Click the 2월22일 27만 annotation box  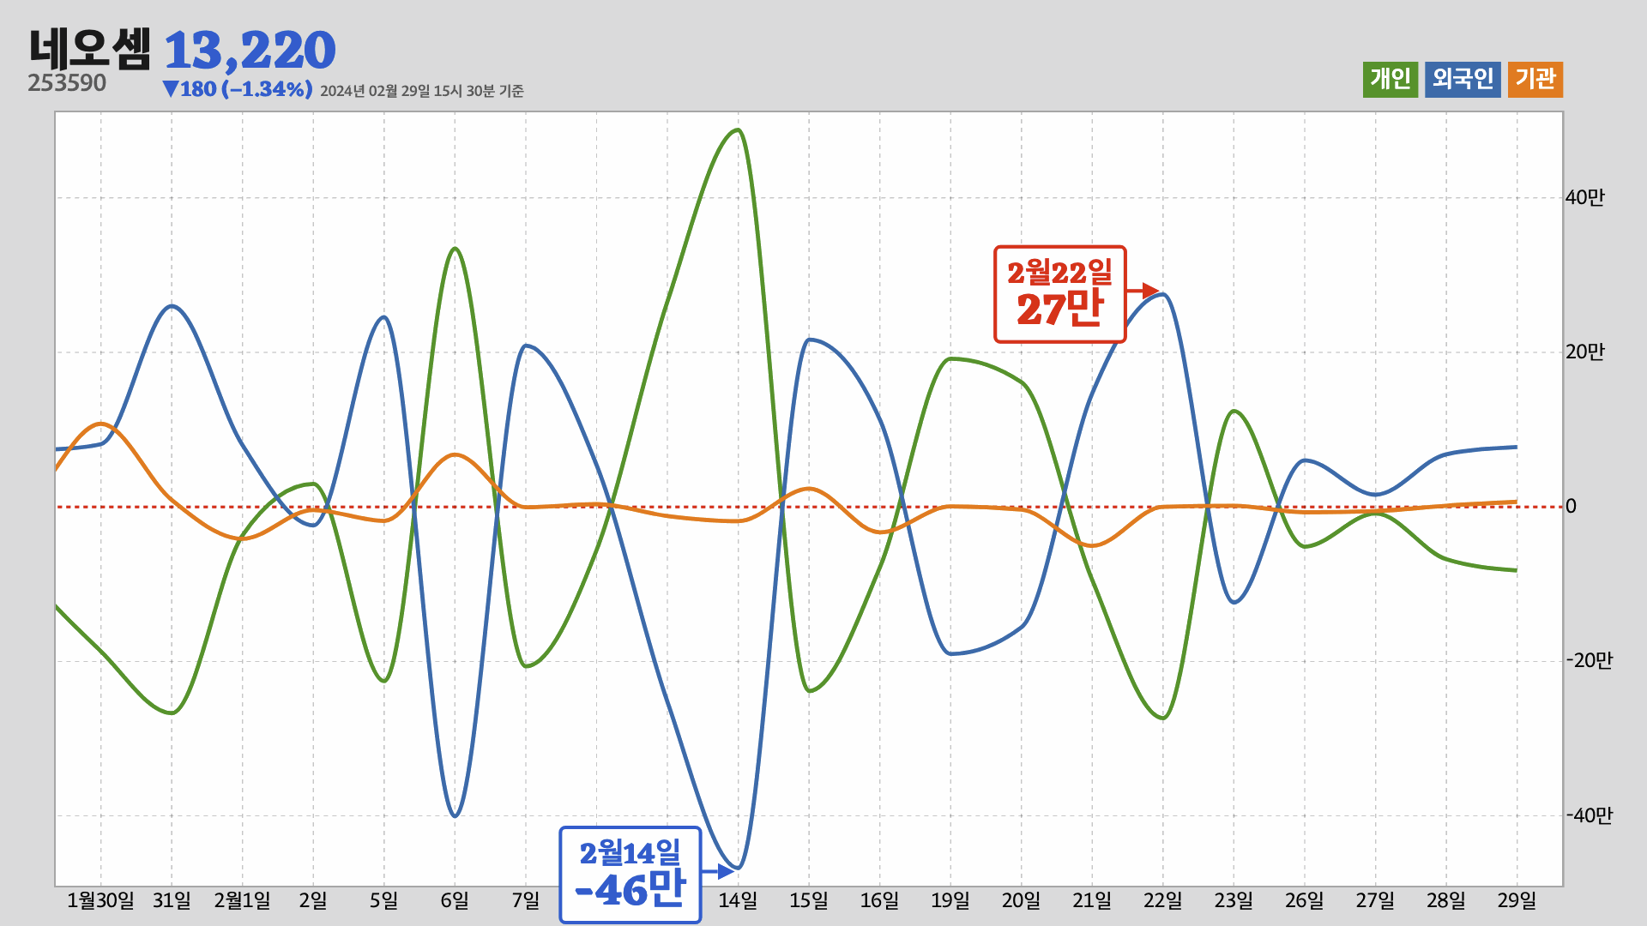[x=1059, y=294]
